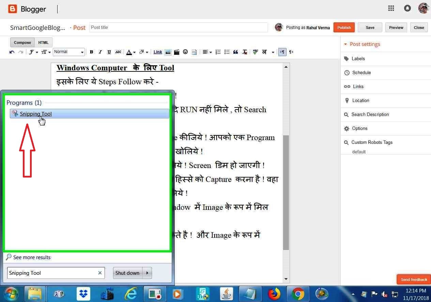The image size is (431, 302).
Task: Click See more results
Action: [29, 257]
